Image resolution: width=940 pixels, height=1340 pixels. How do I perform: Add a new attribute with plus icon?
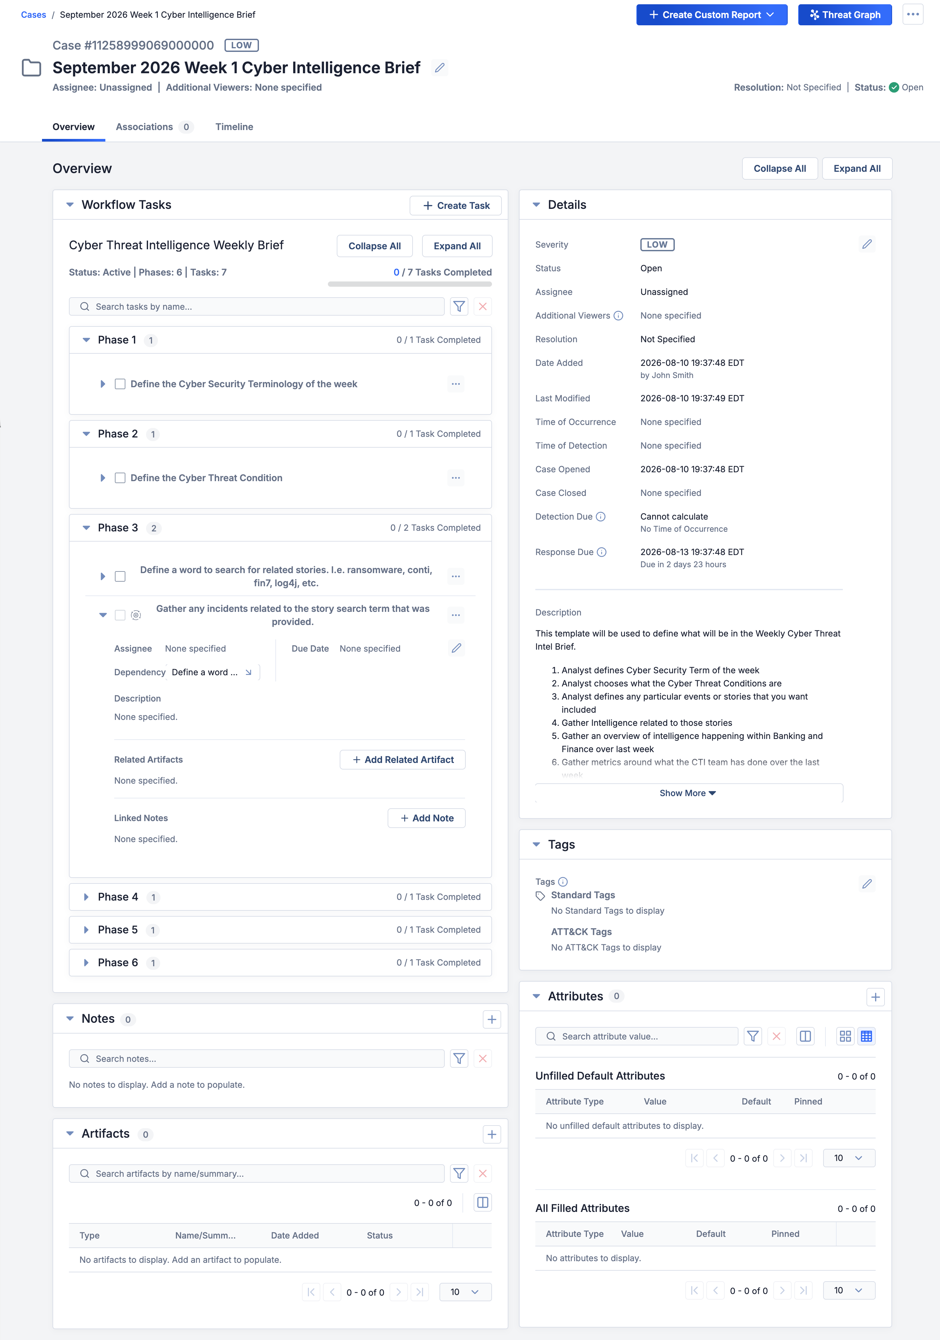[875, 997]
